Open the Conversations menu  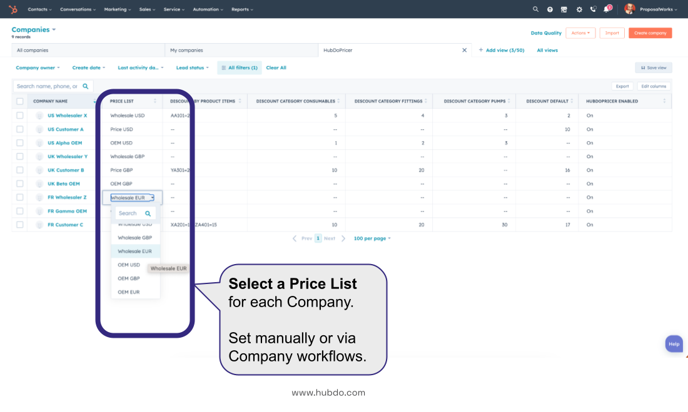coord(78,9)
